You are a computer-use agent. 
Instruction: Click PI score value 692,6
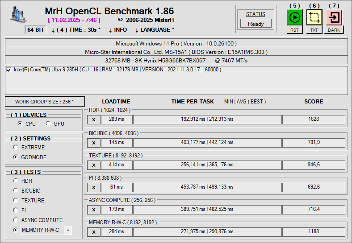tap(314, 187)
